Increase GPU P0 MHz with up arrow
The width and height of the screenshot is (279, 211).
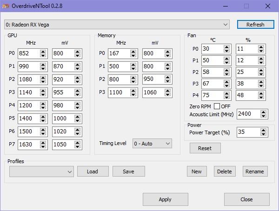(43, 52)
